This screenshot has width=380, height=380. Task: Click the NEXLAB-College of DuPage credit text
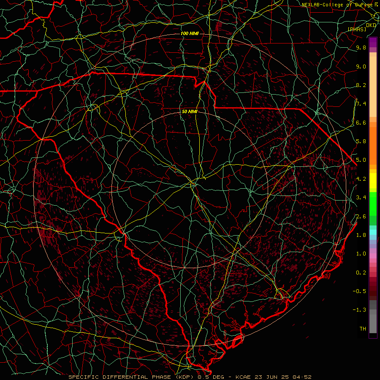click(338, 5)
